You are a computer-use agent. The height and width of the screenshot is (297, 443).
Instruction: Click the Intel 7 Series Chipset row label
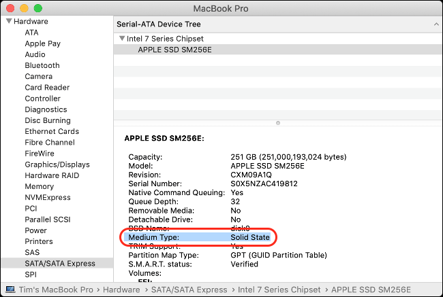point(165,38)
